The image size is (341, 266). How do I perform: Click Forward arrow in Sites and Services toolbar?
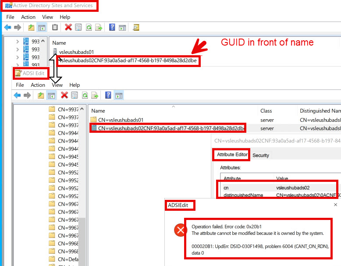click(18, 28)
